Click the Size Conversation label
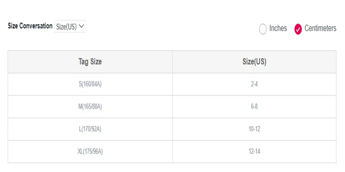Viewport: 345px width, 172px height. tap(30, 26)
